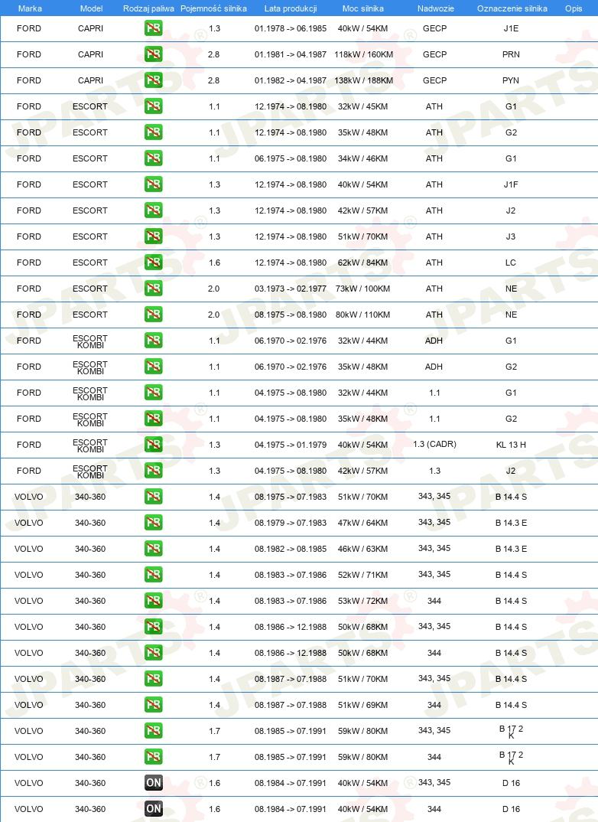Screen dimensions: 598x822
Task: Select petrol icon in Escort 80kW / 110KM row
Action: tap(154, 315)
